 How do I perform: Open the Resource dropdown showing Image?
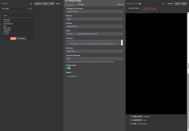pyautogui.click(x=94, y=19)
